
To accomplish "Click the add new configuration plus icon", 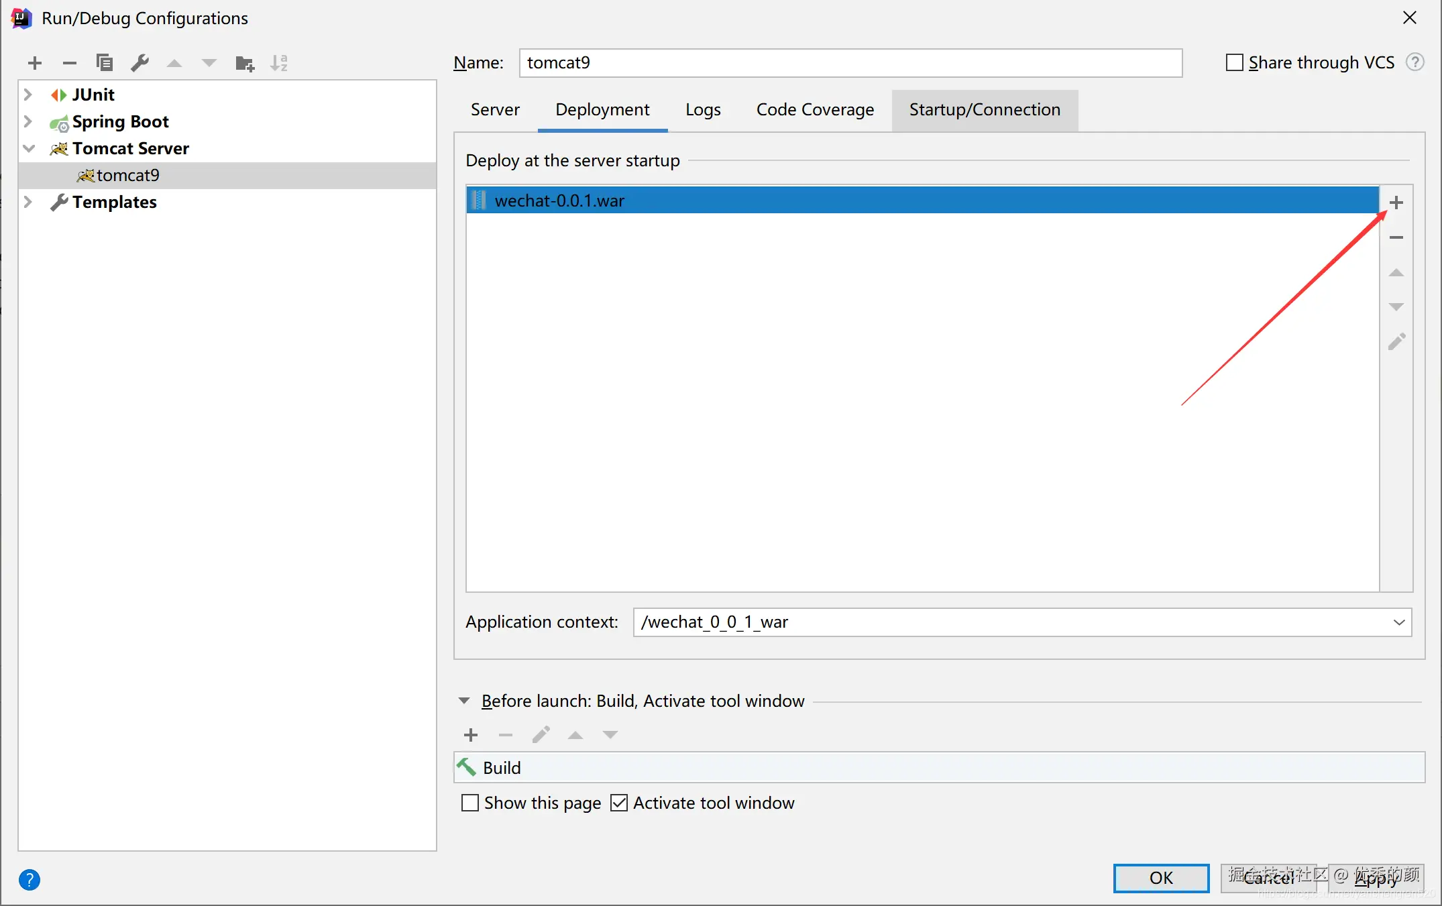I will [35, 63].
